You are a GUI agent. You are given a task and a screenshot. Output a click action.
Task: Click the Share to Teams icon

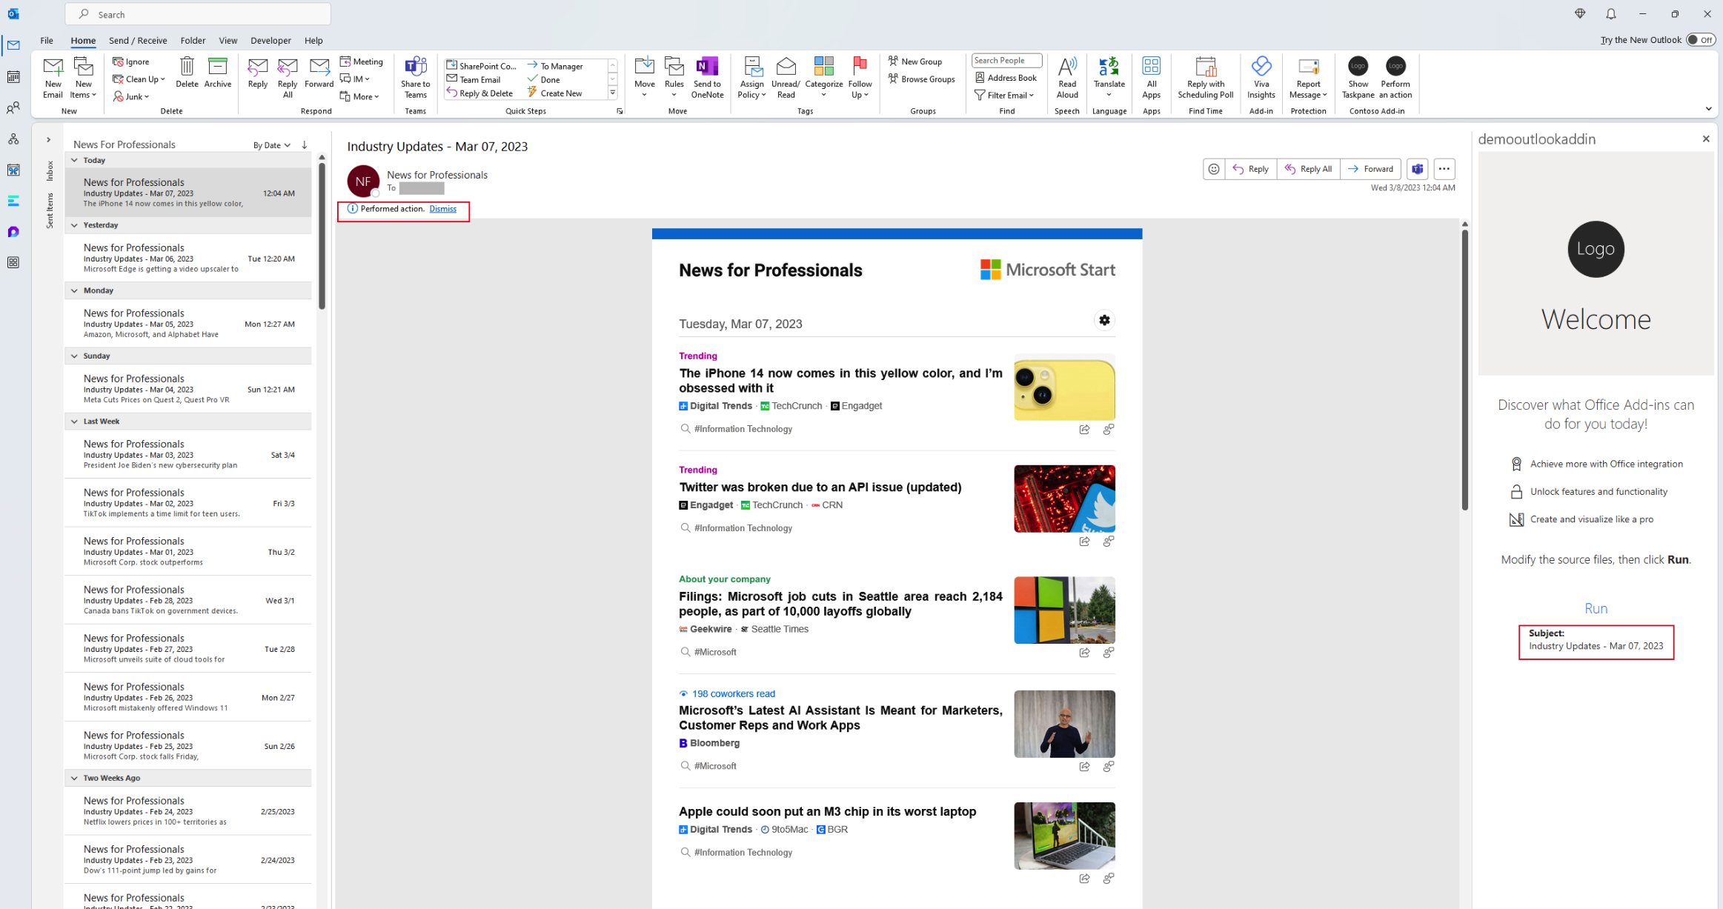pyautogui.click(x=415, y=77)
